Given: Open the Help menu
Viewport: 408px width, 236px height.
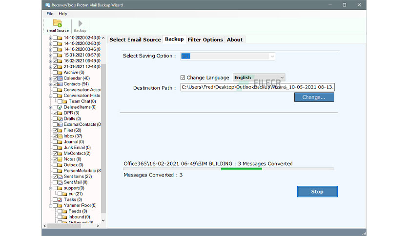Looking at the screenshot, I should tap(62, 14).
